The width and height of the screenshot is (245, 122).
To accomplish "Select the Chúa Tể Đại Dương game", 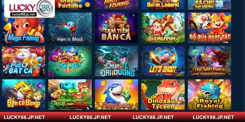I will pos(116,61).
